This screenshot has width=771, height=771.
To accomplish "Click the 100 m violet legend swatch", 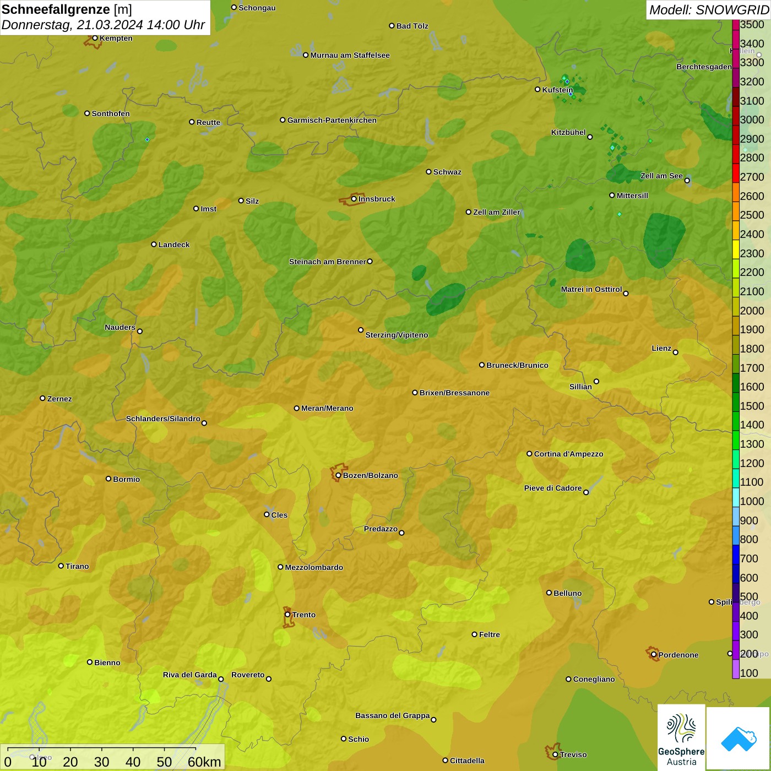I will 736,669.
